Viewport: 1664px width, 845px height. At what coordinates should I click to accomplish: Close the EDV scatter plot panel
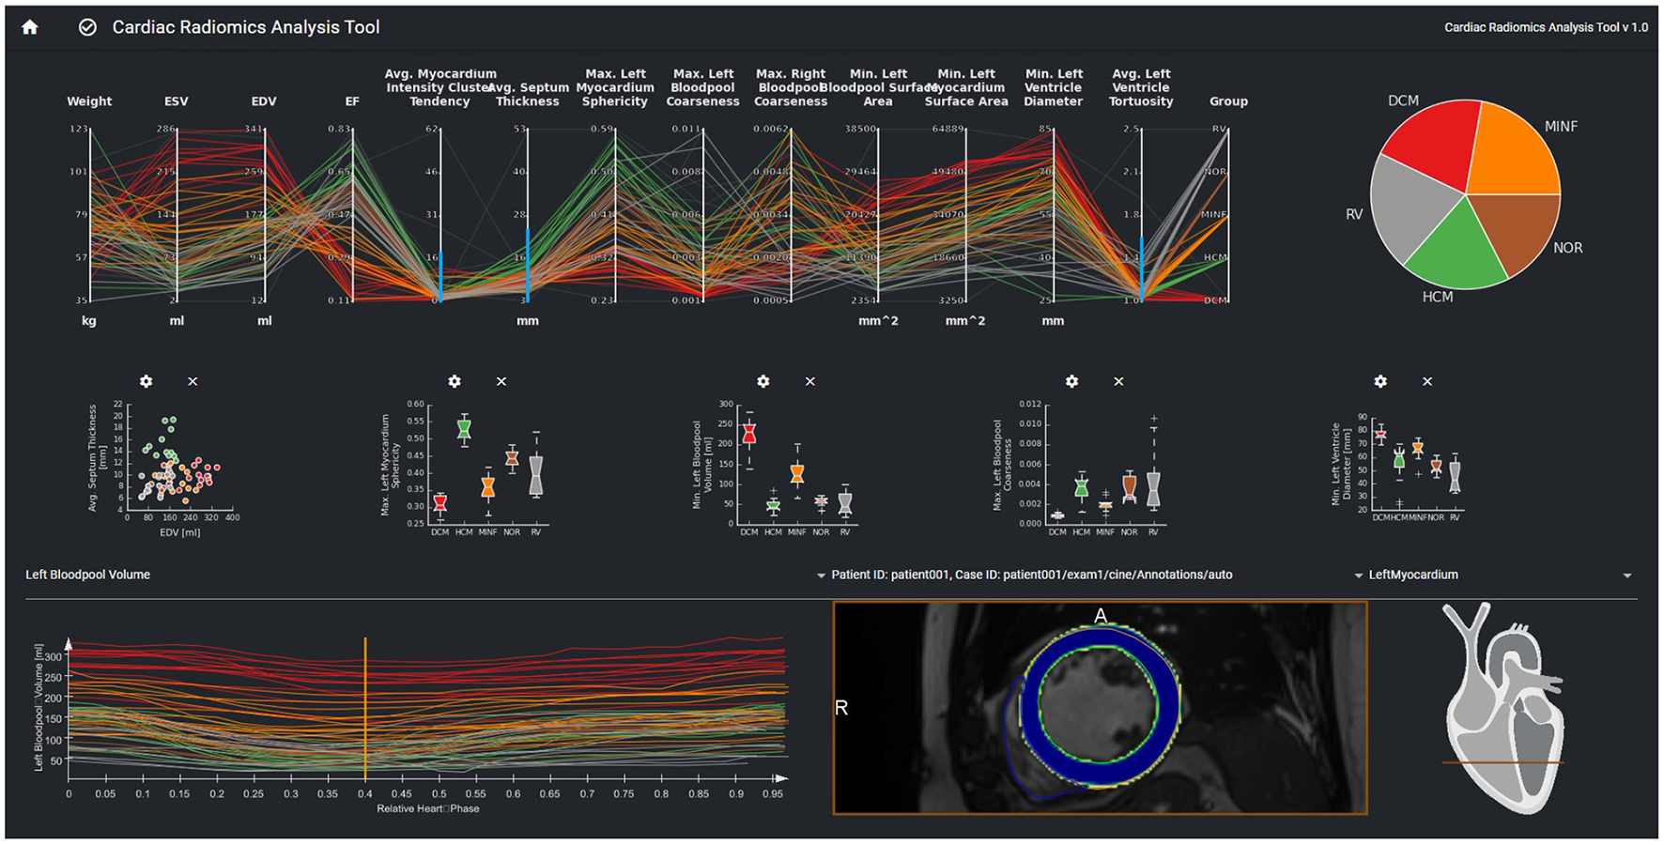point(193,381)
